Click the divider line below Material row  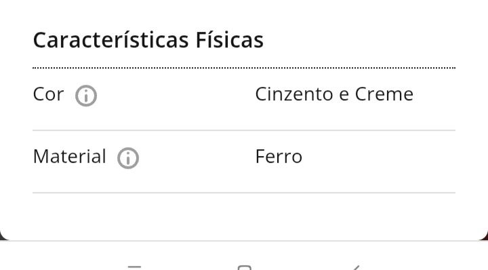244,193
